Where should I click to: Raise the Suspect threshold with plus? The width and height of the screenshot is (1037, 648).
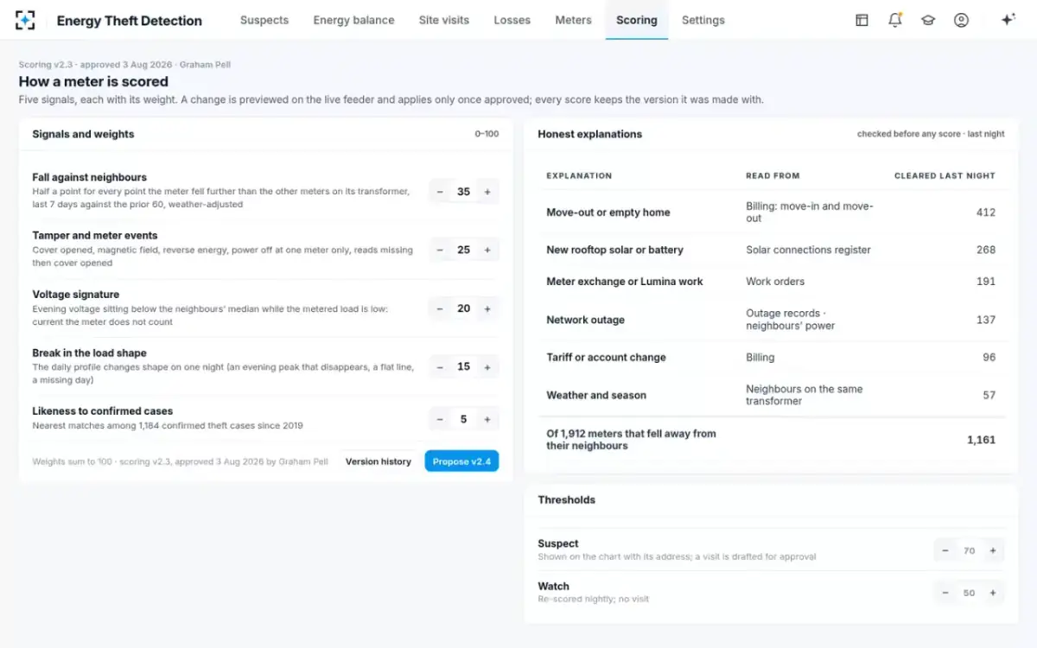click(x=993, y=550)
